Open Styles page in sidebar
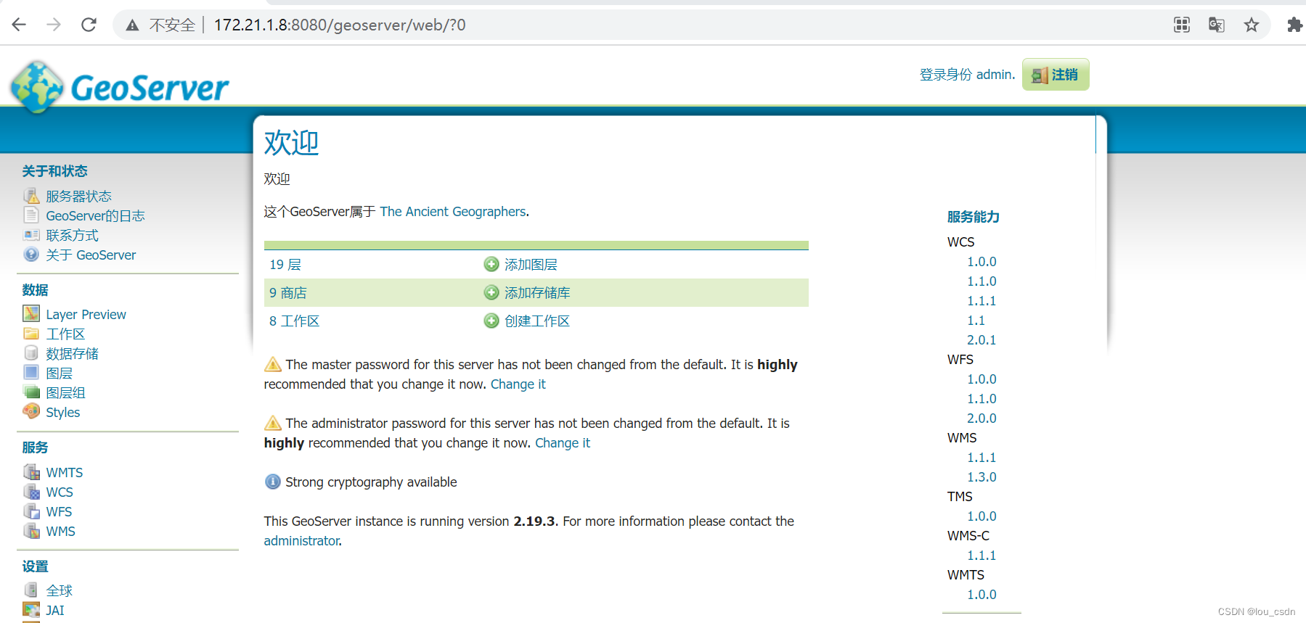 click(x=62, y=412)
